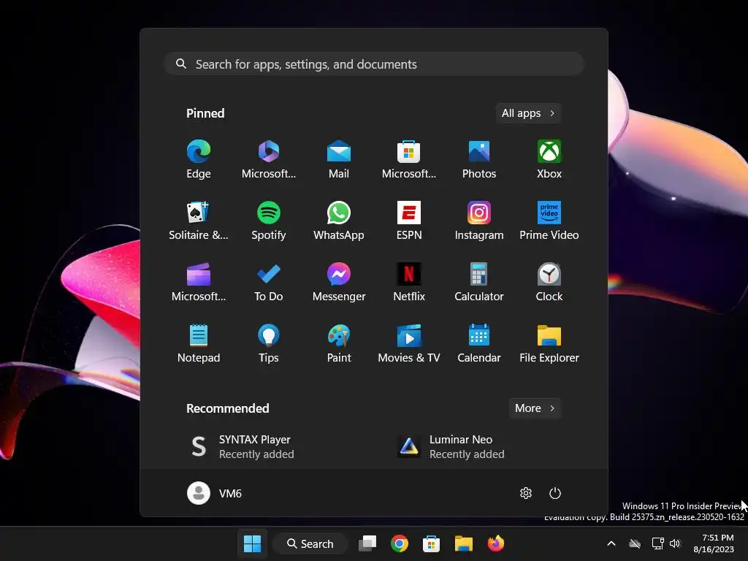748x561 pixels.
Task: Expand the All apps list
Action: coord(528,113)
